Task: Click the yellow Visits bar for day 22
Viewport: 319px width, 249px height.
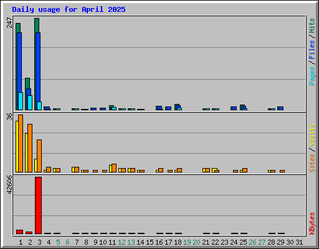Action: point(214,170)
